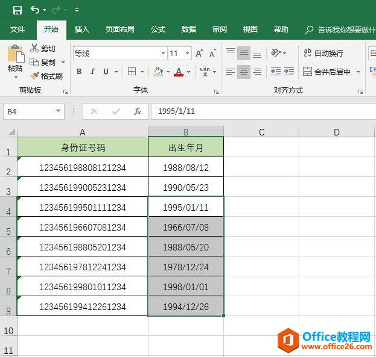The width and height of the screenshot is (376, 357).
Task: Toggle align text right
Action: pyautogui.click(x=257, y=72)
